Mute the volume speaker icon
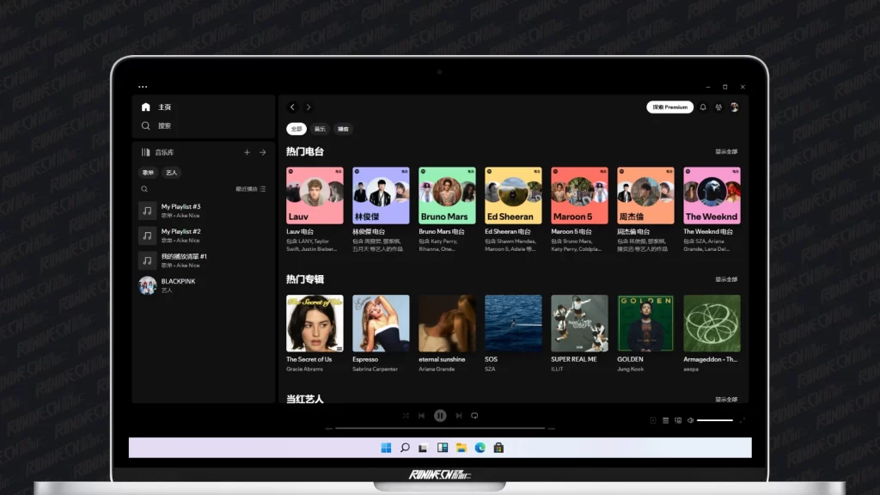The width and height of the screenshot is (880, 495). point(691,420)
